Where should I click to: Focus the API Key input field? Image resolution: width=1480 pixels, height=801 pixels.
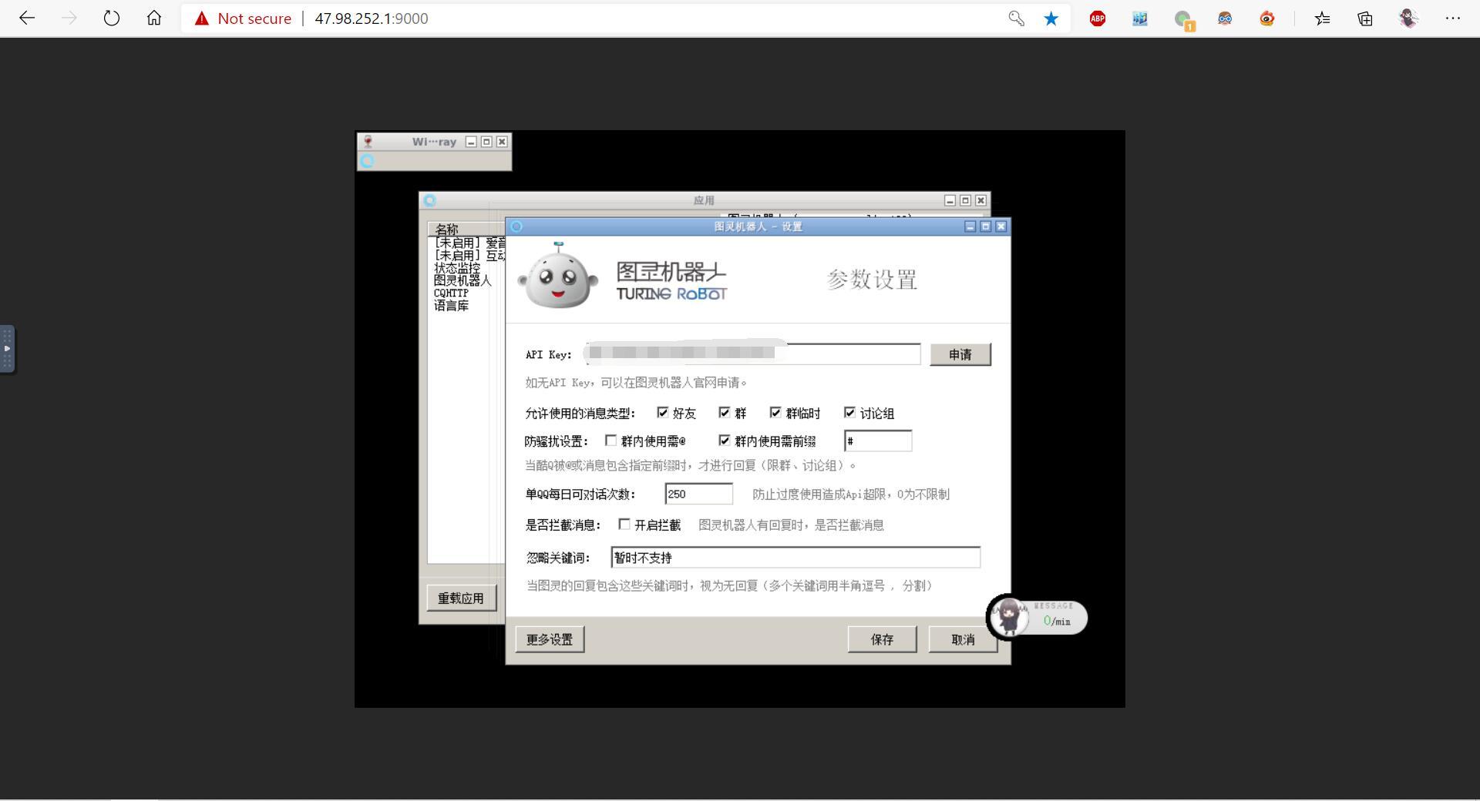click(752, 354)
